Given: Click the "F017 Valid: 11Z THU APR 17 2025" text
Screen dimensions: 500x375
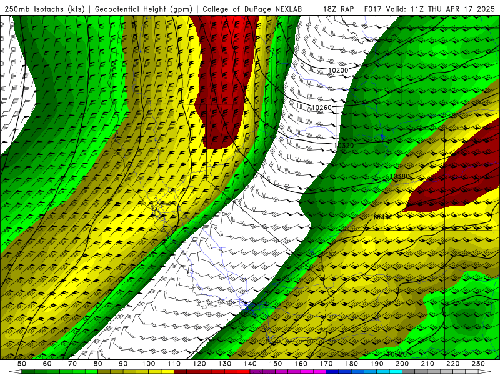Looking at the screenshot, I should [x=429, y=9].
